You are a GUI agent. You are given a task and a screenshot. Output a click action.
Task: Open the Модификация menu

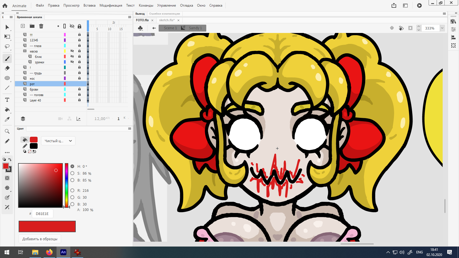click(x=111, y=5)
